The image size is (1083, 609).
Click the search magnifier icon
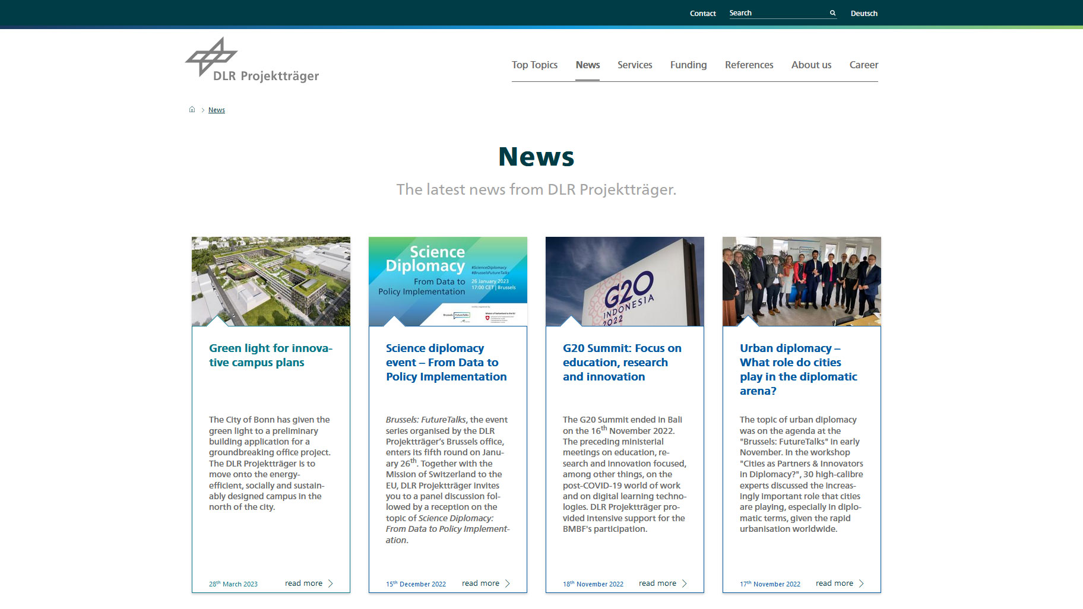click(832, 12)
